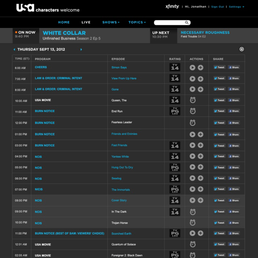
Task: Add The Immortals with plus icon
Action: point(200,189)
